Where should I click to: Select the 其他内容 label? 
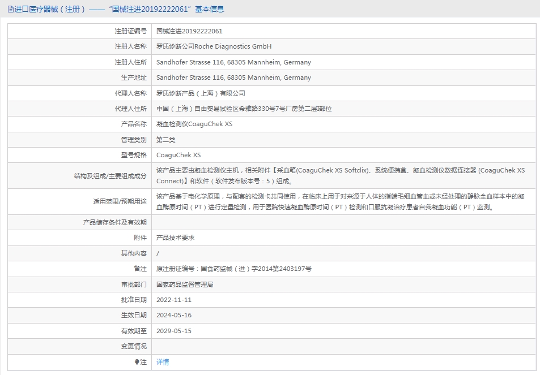[134, 253]
